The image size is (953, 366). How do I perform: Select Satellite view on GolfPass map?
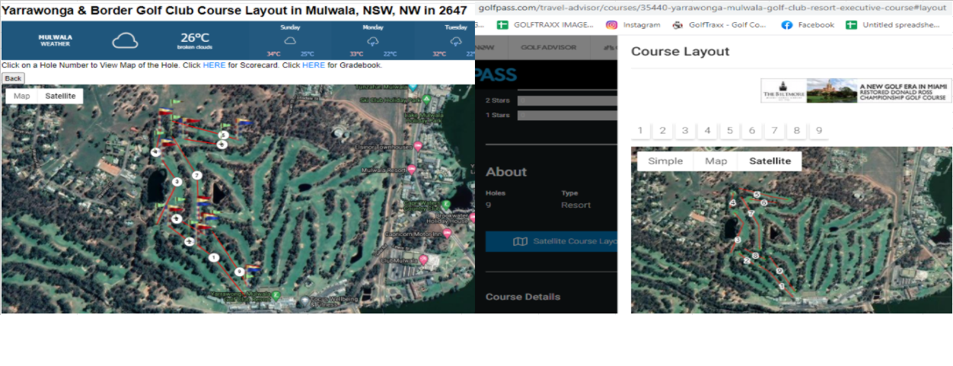[770, 161]
